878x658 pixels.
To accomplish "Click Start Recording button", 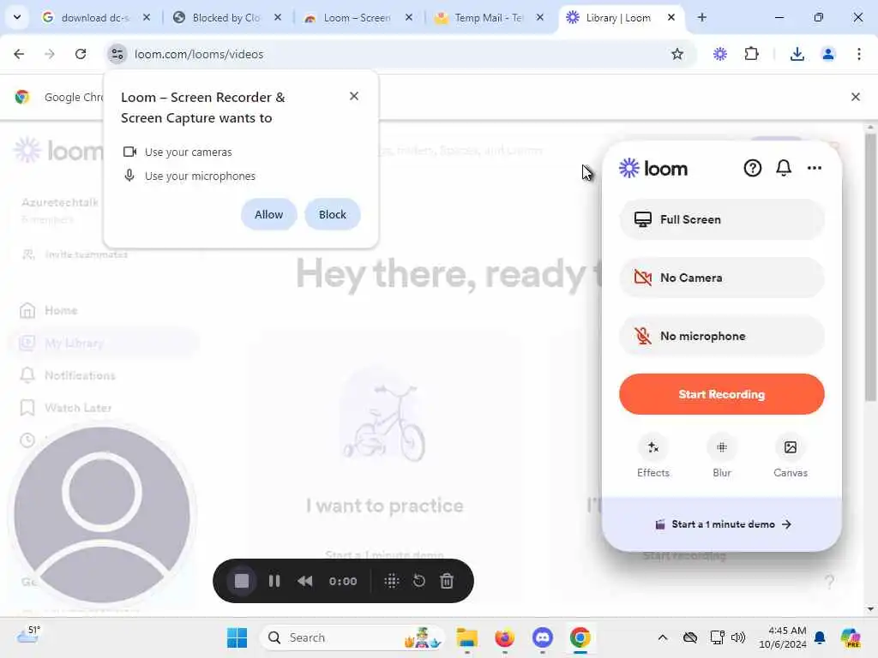I will click(721, 394).
